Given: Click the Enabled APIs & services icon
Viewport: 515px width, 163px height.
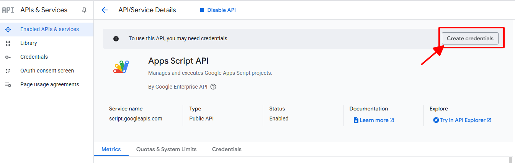Looking at the screenshot, I should pos(8,30).
